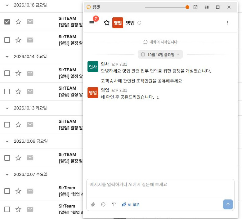Click the message input field

(160, 188)
